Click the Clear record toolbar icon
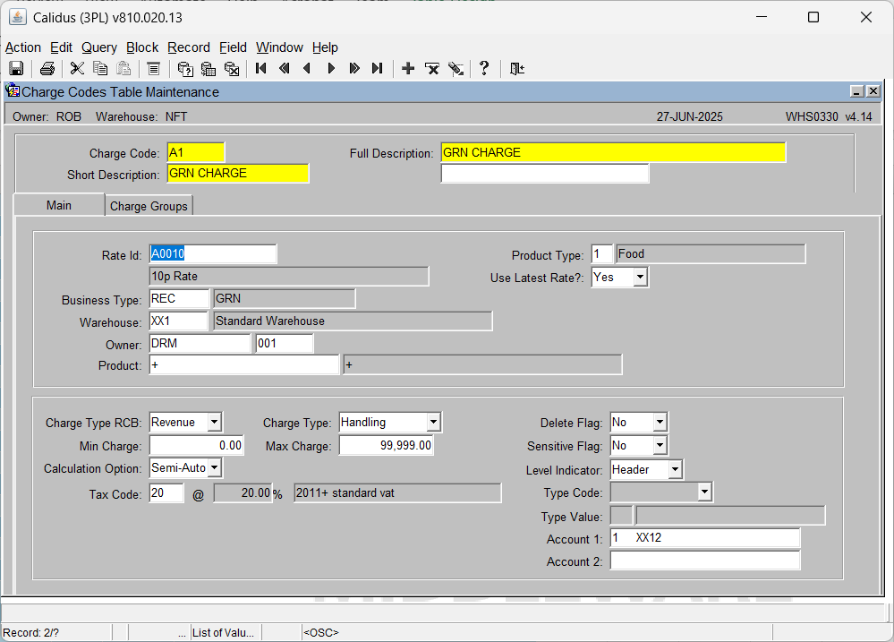 [456, 68]
